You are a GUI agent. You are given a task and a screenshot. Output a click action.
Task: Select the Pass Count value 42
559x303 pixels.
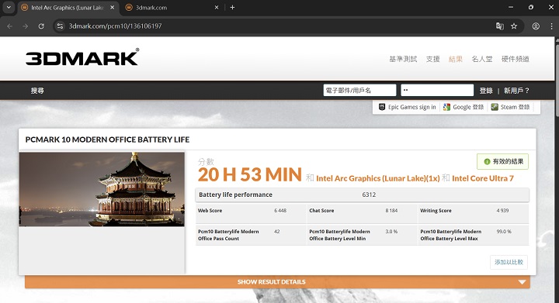pyautogui.click(x=276, y=232)
